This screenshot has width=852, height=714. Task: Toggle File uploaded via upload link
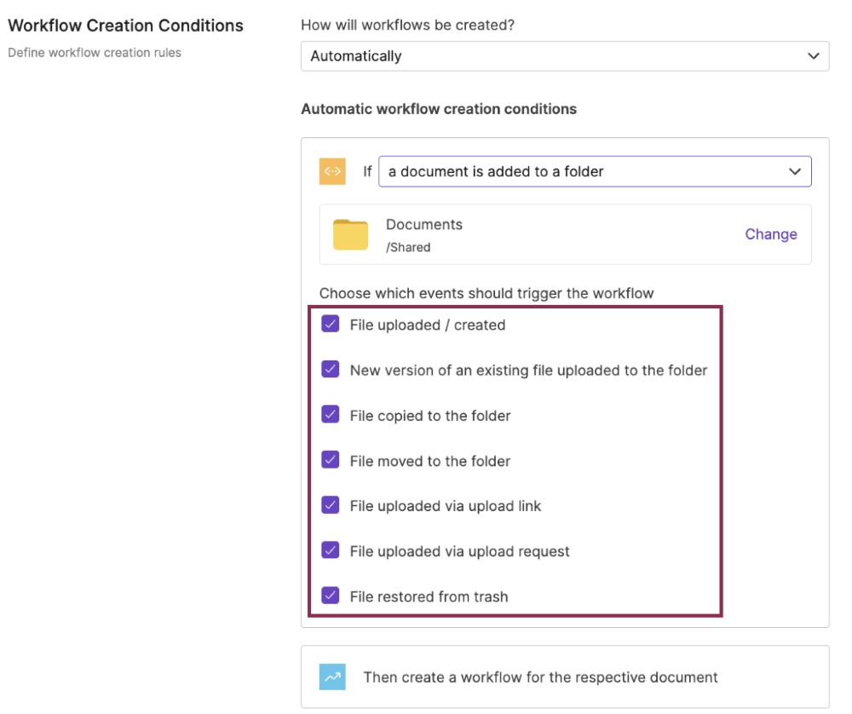pos(331,505)
